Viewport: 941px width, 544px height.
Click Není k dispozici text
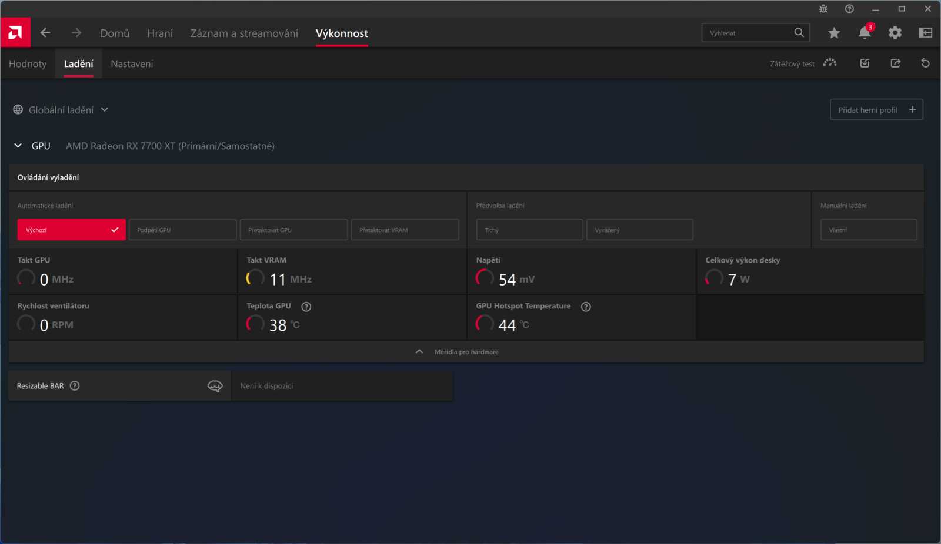pyautogui.click(x=266, y=386)
